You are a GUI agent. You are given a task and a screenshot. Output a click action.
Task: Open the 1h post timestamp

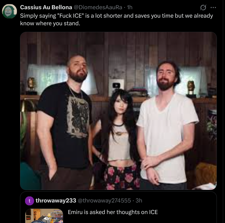pyautogui.click(x=130, y=7)
